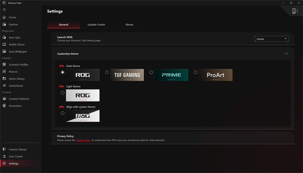Click the Aura Sync icon
This screenshot has width=303, height=173.
tap(4, 37)
